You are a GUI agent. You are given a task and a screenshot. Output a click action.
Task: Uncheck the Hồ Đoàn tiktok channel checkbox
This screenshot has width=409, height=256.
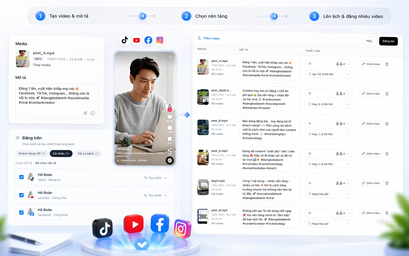21,177
